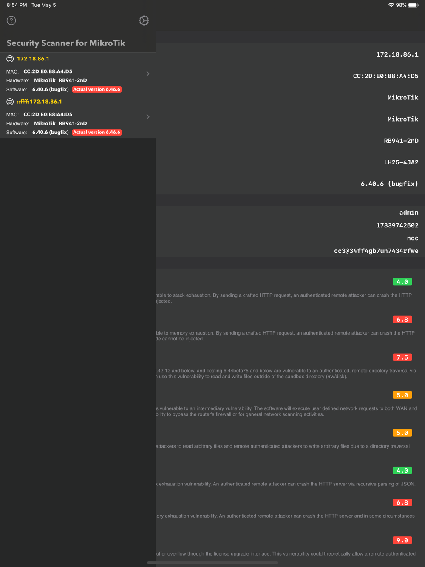Screen dimensions: 425x567
Task: Open details chevron for ::ffff:172.18.86.1 device
Action: [148, 117]
